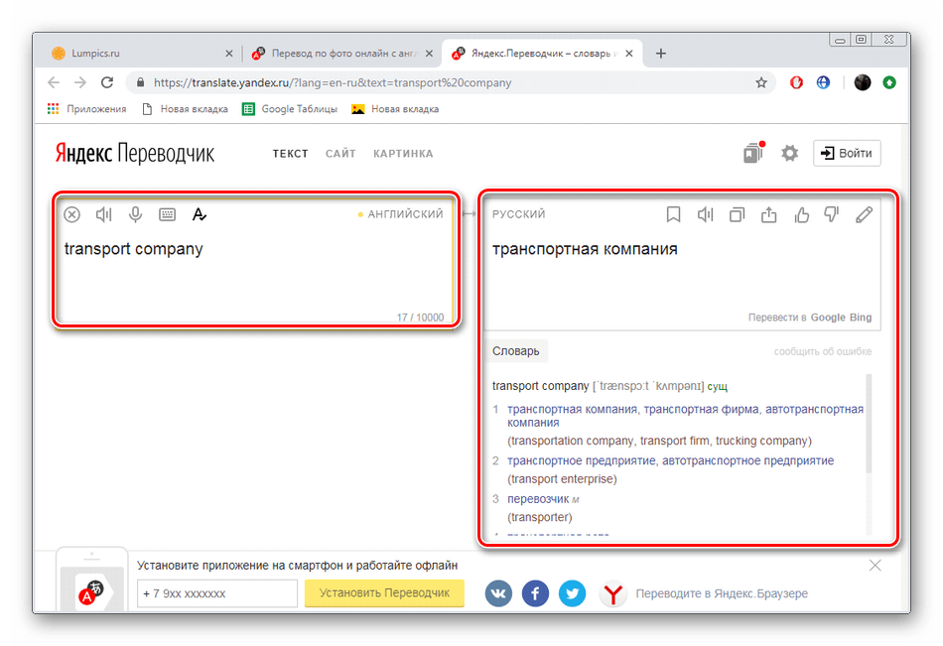Close the app install banner
Viewport: 943px width, 646px height.
876,566
